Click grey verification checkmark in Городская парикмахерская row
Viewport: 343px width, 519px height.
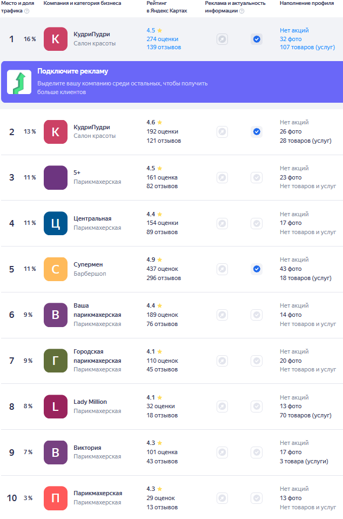(257, 361)
